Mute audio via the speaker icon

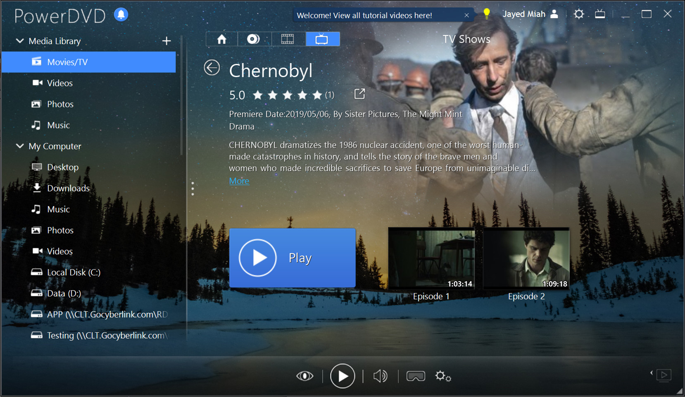[x=380, y=376]
